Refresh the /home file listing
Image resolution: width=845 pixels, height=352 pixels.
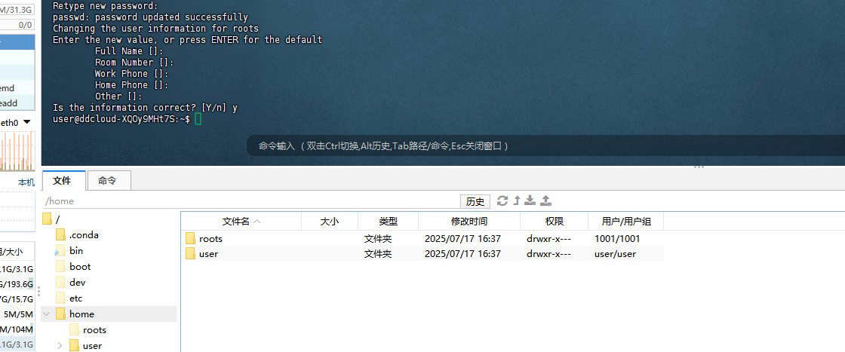(502, 200)
